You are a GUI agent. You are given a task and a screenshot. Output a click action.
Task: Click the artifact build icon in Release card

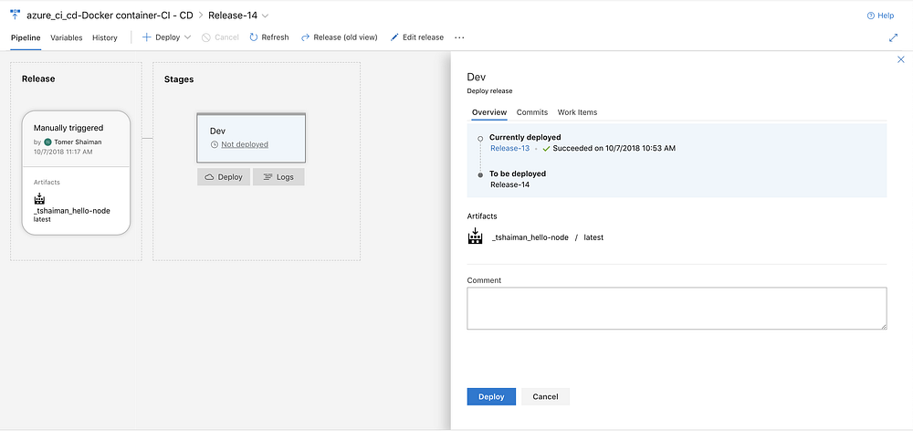(39, 199)
